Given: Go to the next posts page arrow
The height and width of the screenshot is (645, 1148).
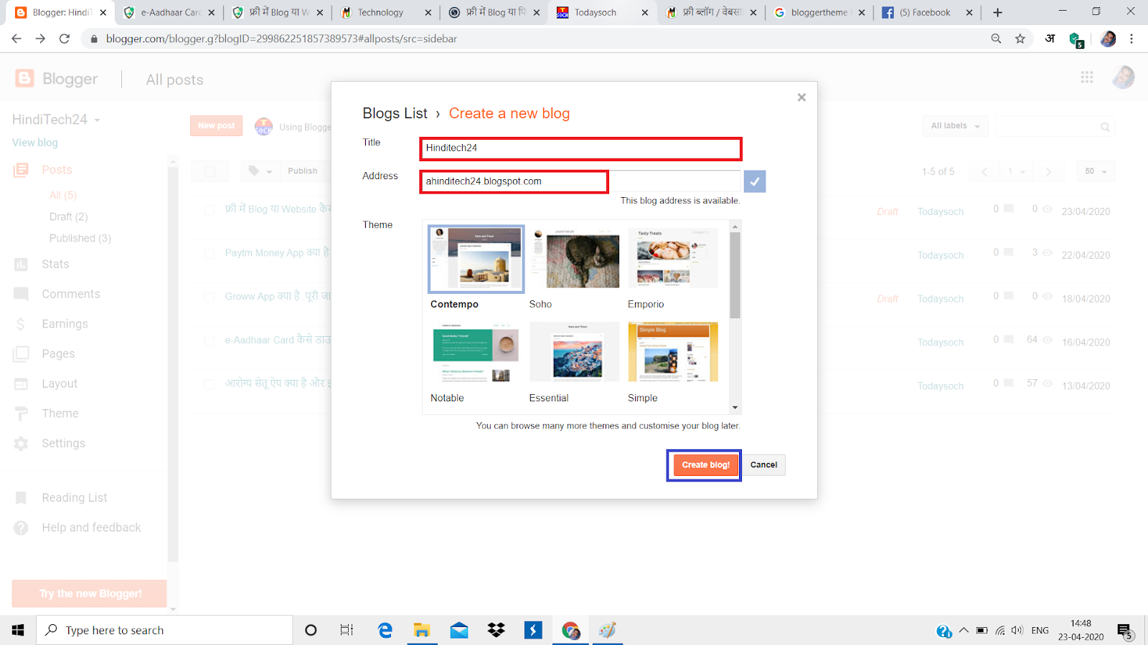Looking at the screenshot, I should 1048,171.
